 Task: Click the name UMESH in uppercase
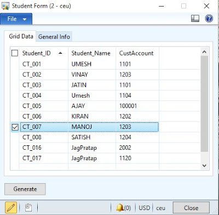coord(82,64)
